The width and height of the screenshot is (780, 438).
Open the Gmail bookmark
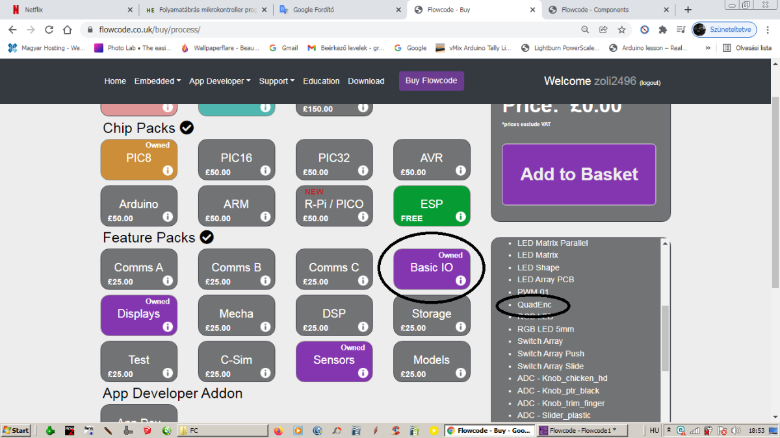coord(283,48)
